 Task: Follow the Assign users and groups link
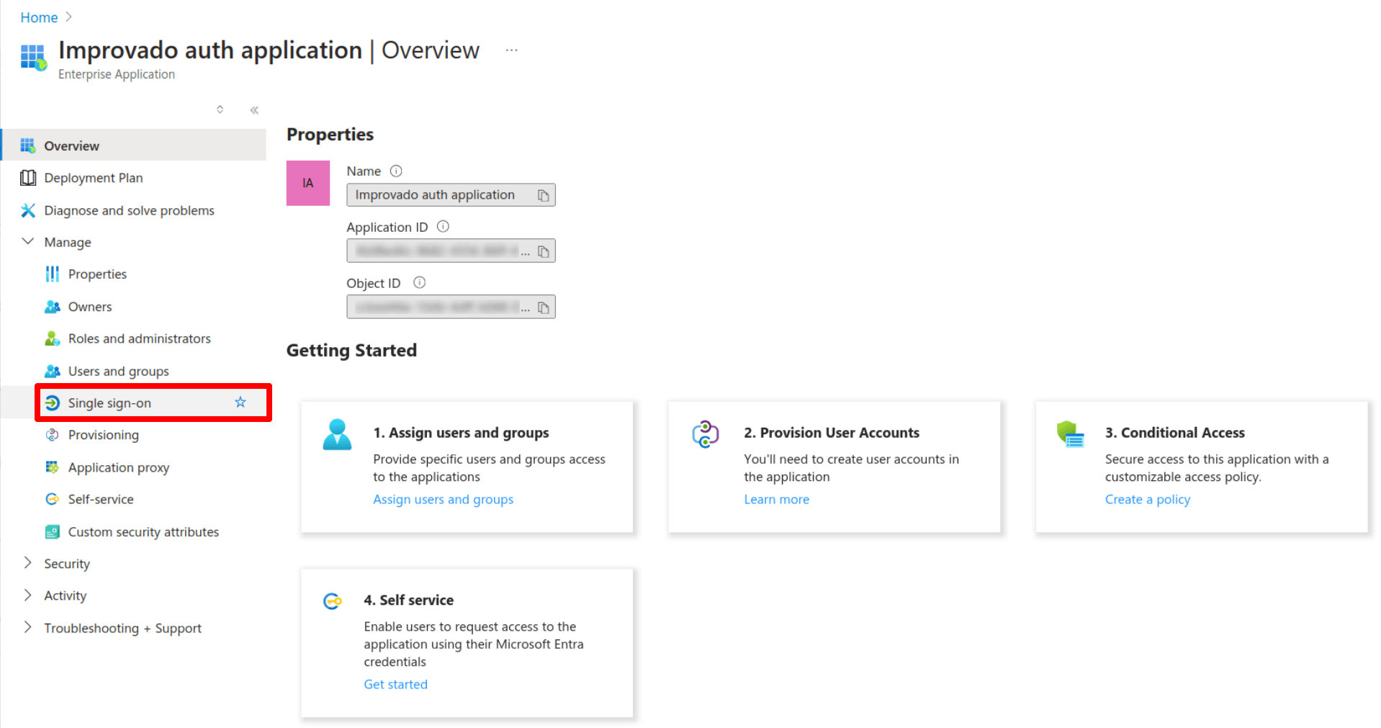tap(443, 499)
